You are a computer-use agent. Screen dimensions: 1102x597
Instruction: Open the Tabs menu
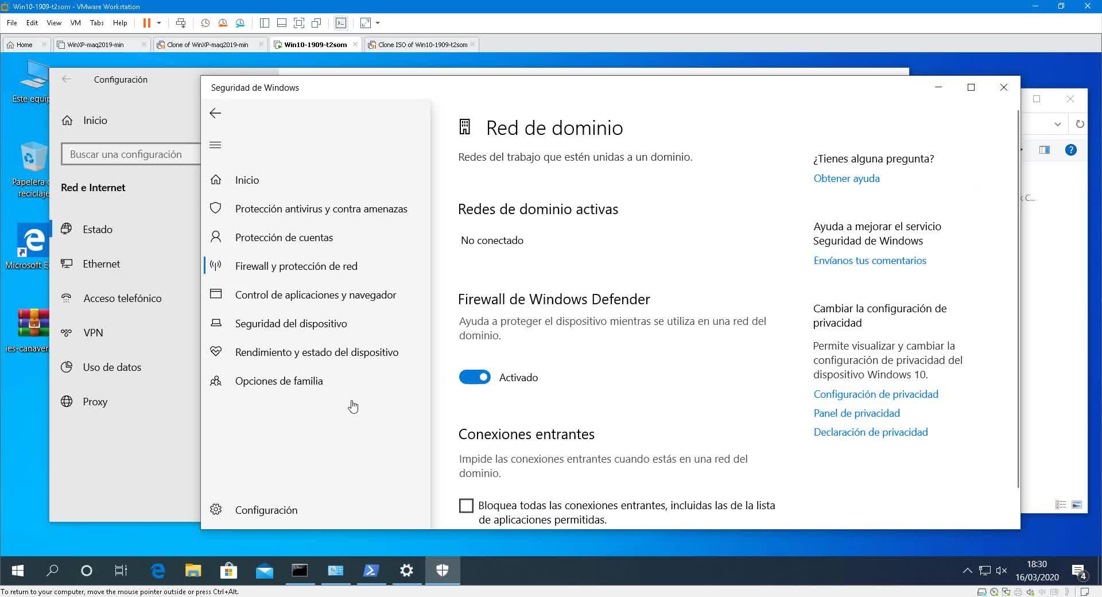[x=97, y=23]
